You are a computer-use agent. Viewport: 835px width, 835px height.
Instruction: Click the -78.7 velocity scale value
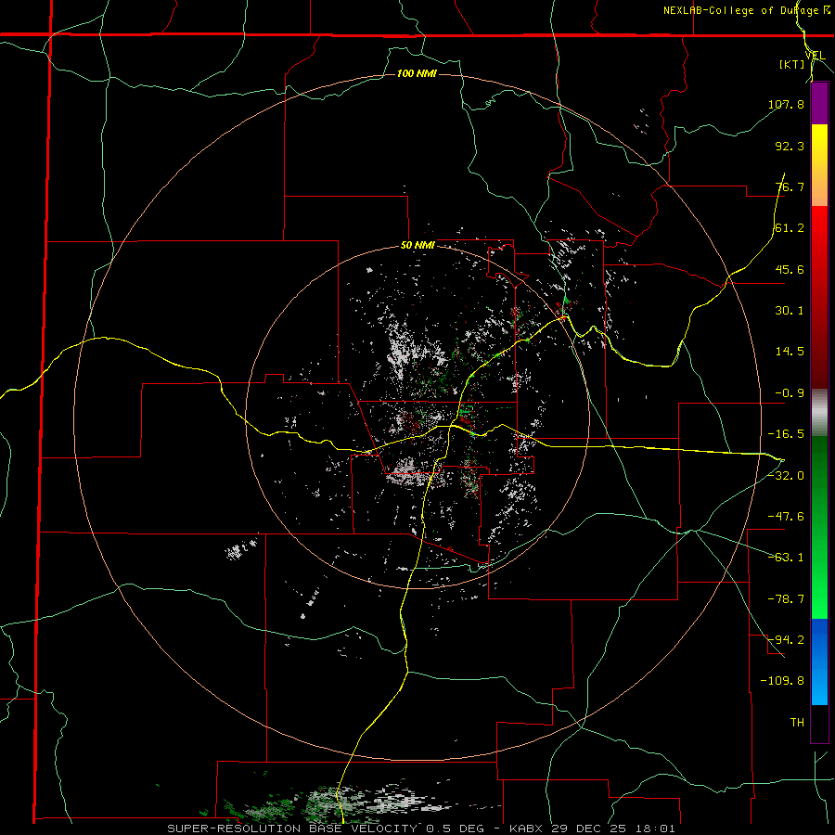tap(786, 599)
